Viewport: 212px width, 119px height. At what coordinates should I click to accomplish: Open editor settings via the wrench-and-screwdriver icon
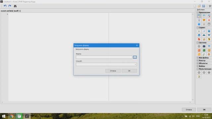tap(210, 6)
